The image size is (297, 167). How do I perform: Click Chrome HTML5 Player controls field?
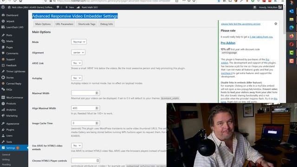point(85,161)
